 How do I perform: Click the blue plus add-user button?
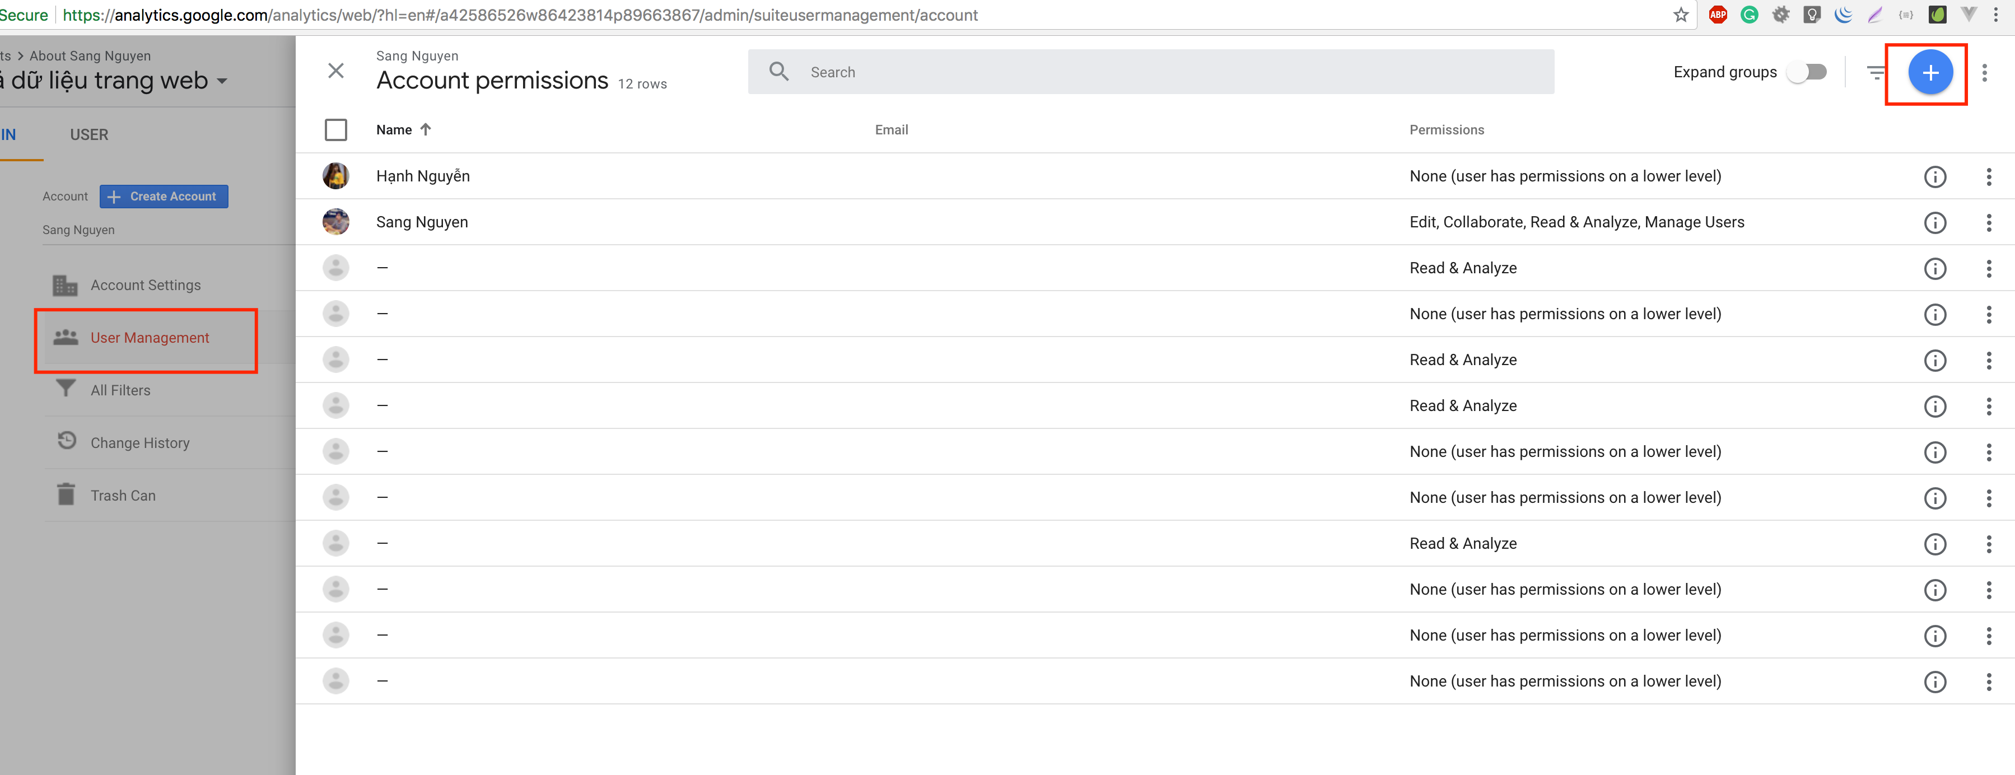[1930, 73]
